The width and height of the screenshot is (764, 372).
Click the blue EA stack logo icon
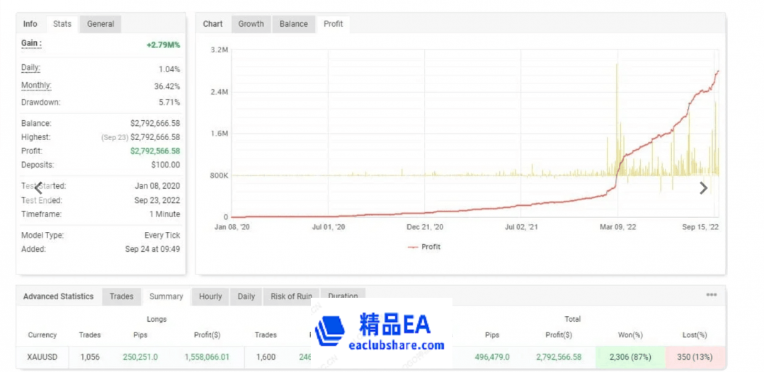click(330, 332)
